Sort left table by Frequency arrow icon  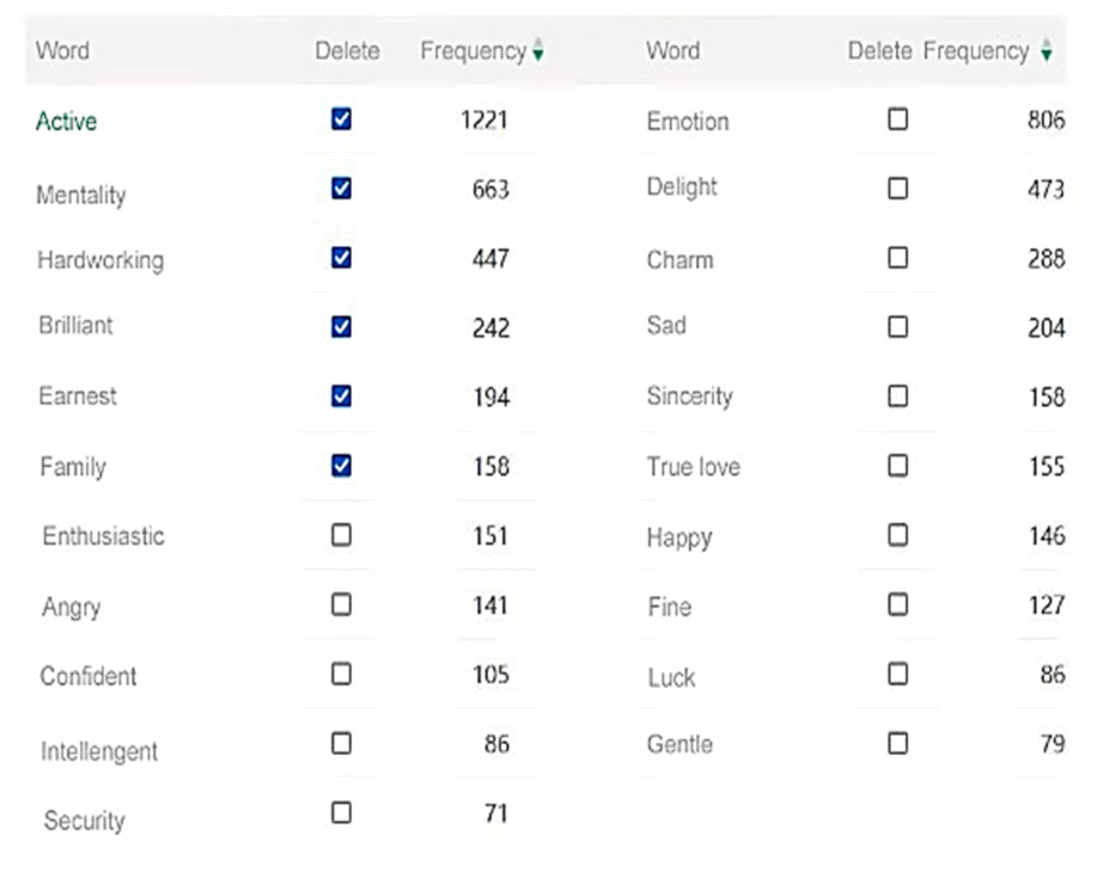(538, 50)
